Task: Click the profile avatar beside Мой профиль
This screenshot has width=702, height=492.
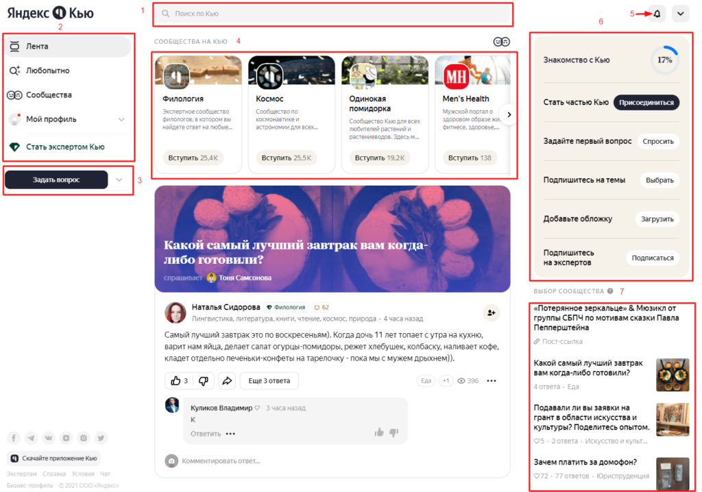Action: (x=14, y=119)
